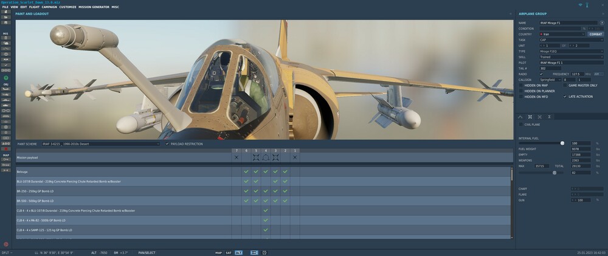Open the MISC menu
The image size is (608, 256).
(115, 7)
